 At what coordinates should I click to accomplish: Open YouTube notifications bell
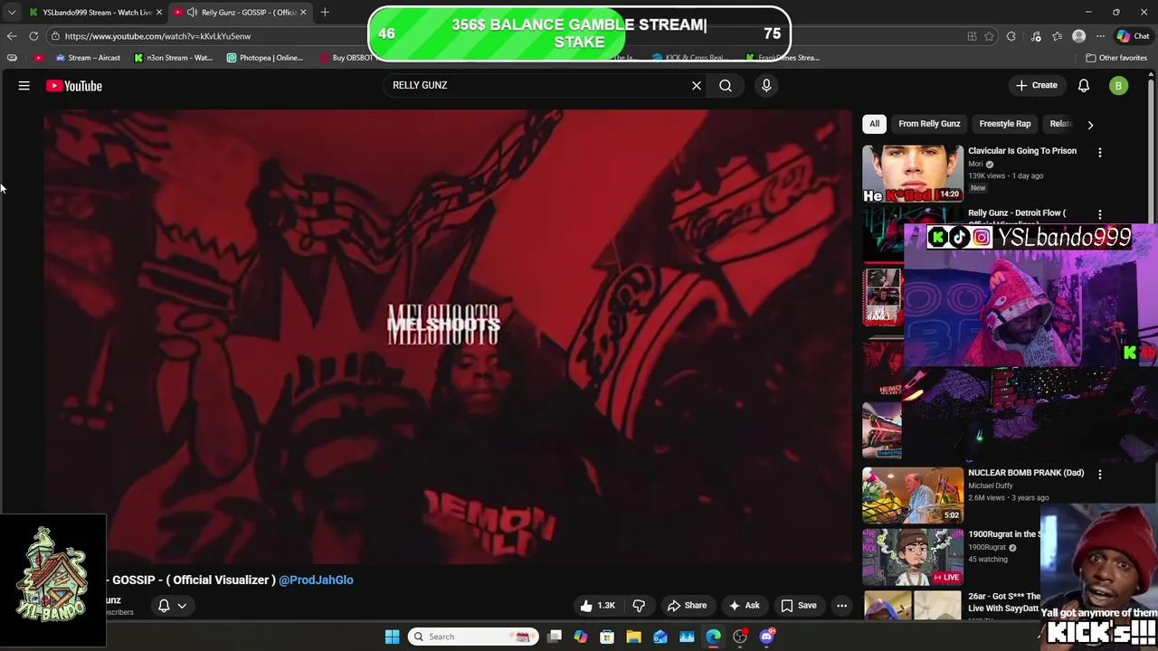[x=1083, y=86]
